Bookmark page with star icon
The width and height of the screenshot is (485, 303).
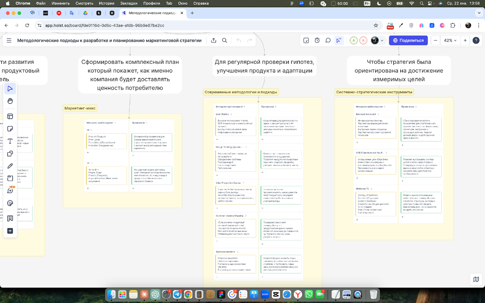click(376, 25)
